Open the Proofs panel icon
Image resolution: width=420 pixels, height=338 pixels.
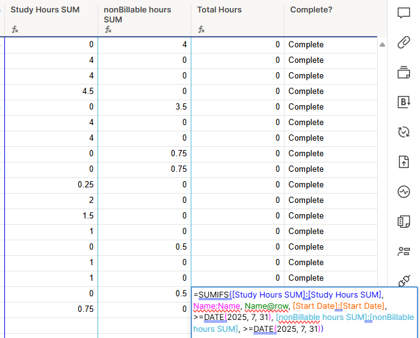coord(404,72)
